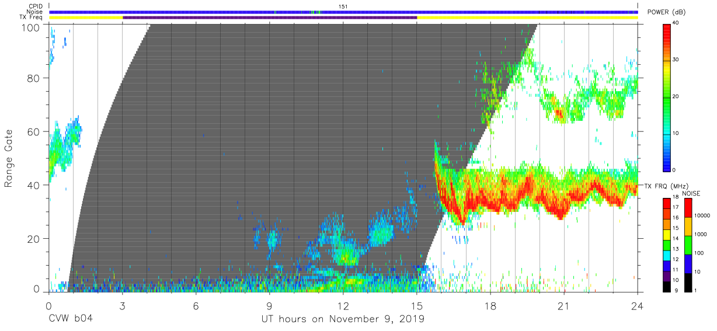Click the red top of power color bar
The image size is (717, 331).
tap(667, 29)
